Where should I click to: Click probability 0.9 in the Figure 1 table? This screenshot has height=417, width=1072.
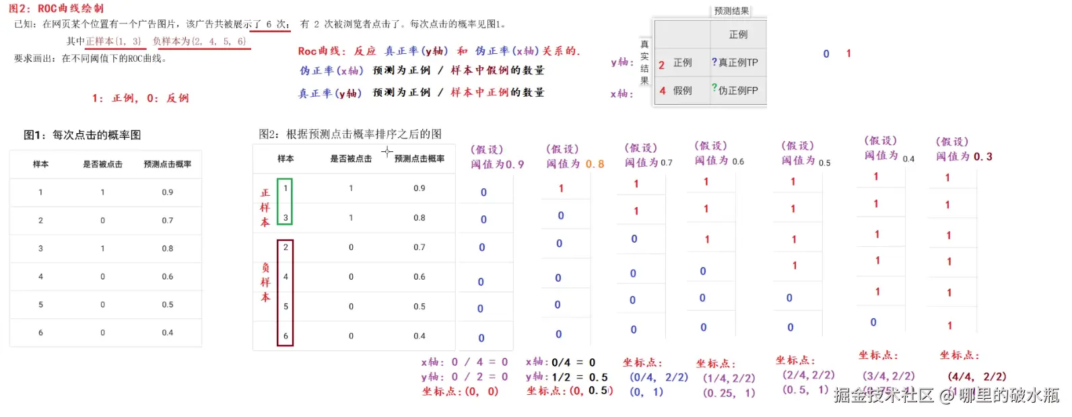coord(167,192)
